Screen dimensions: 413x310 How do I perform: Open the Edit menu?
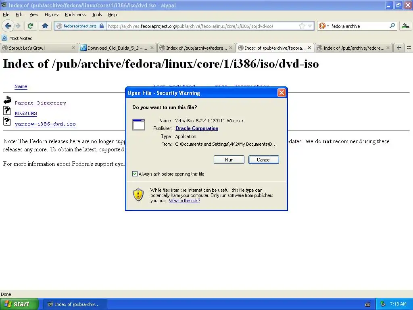[x=19, y=15]
